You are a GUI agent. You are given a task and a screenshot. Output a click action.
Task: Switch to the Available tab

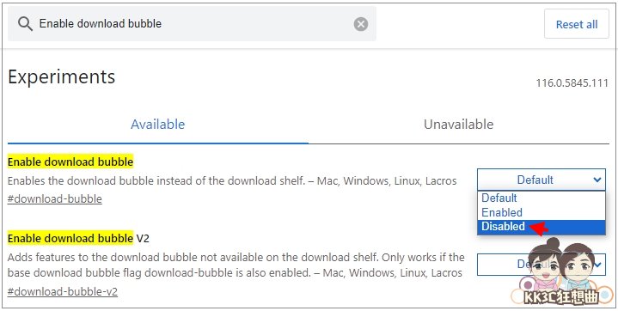[x=157, y=125]
